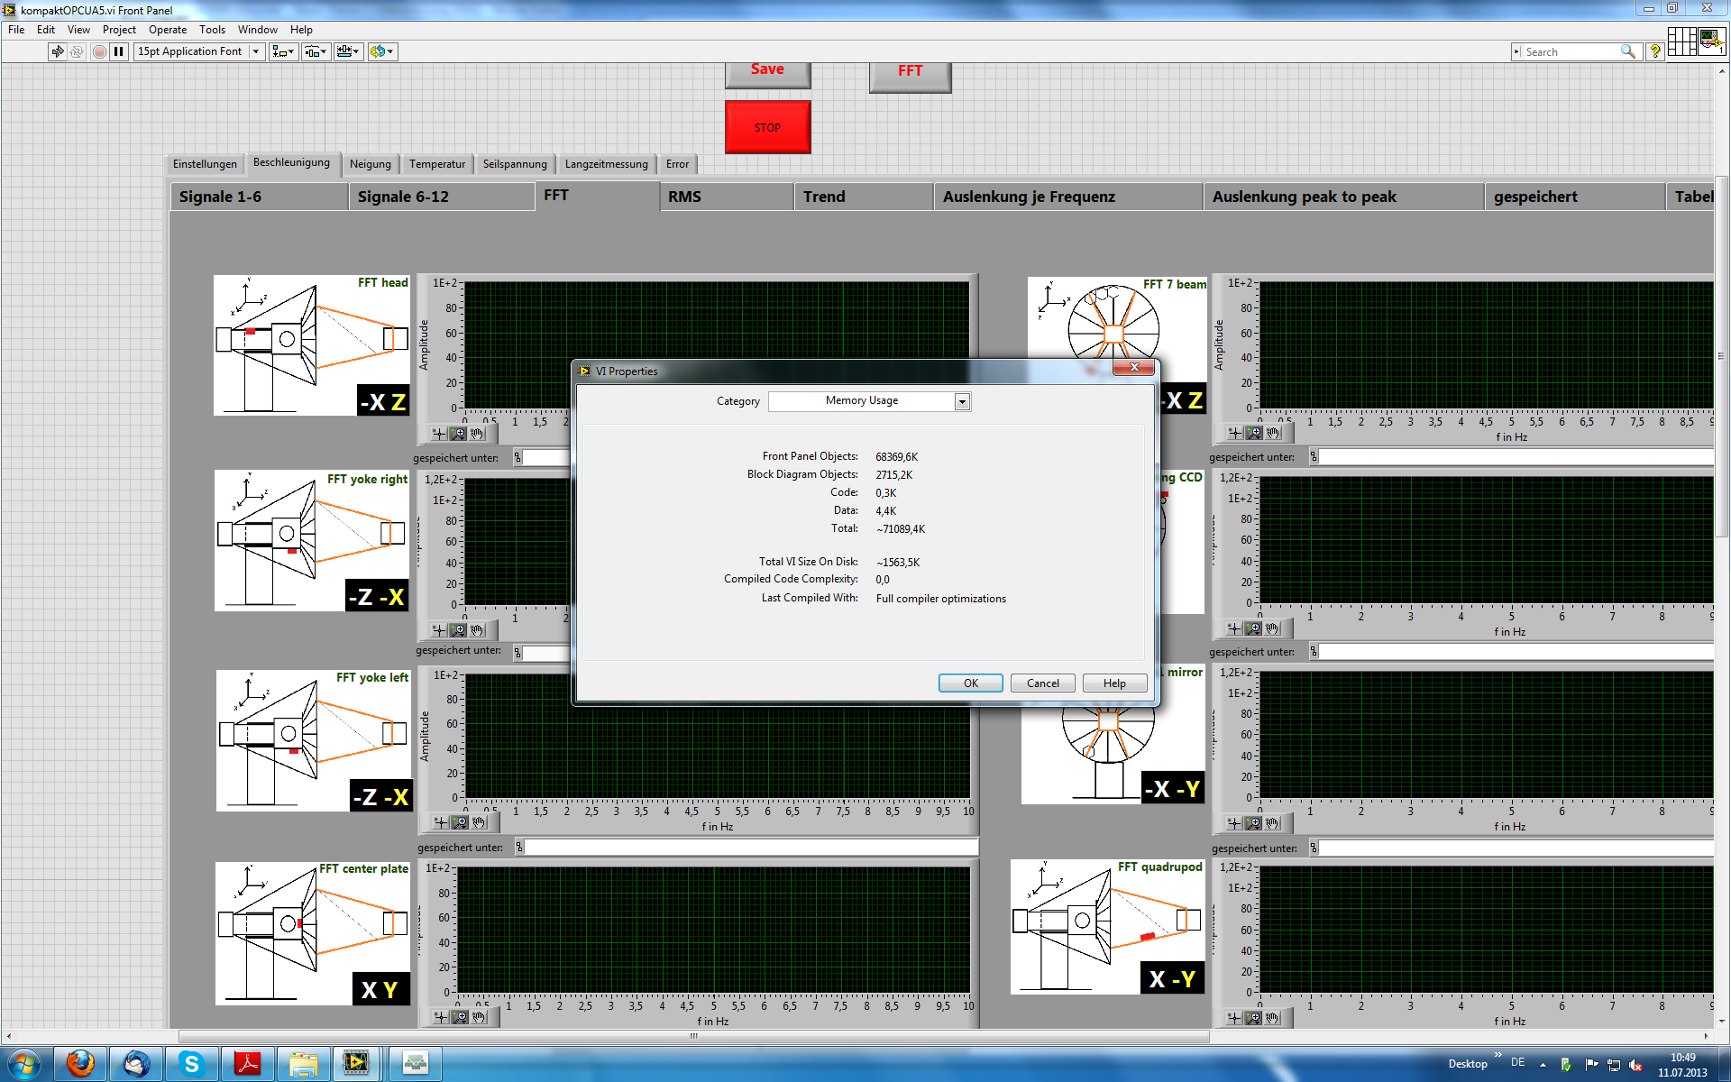
Task: Select pan hand tool under FFT yoke left graph
Action: tap(479, 822)
